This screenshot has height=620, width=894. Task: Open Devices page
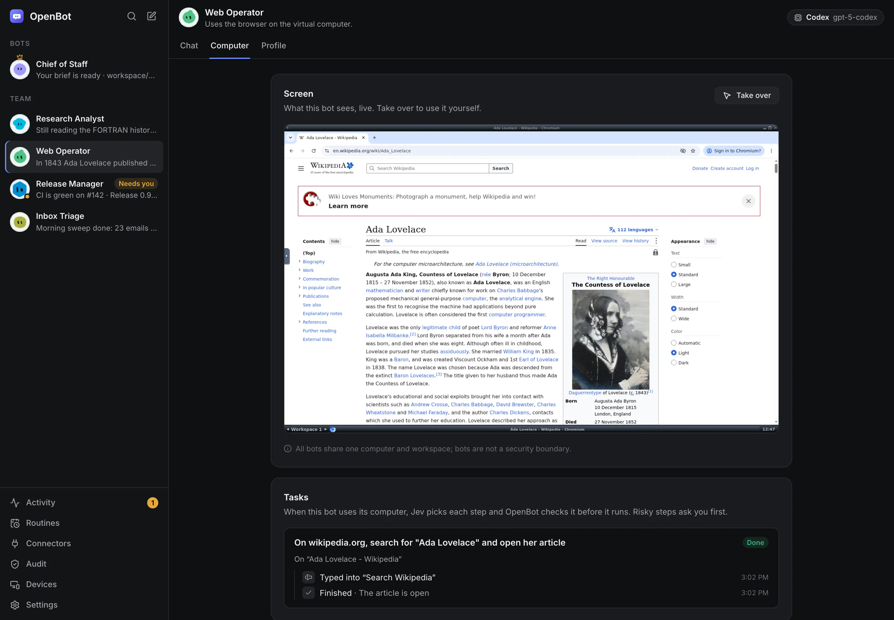[84, 584]
